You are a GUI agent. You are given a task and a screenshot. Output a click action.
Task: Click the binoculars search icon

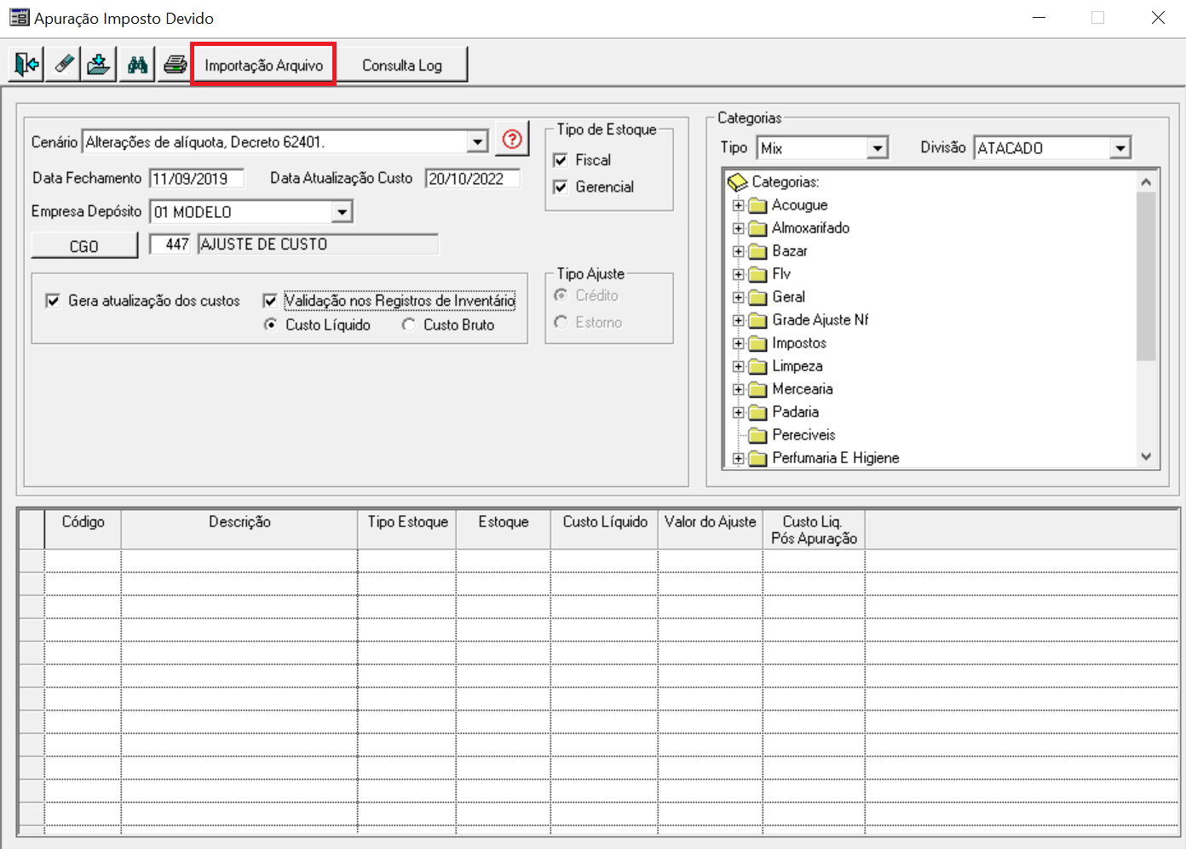[x=137, y=65]
